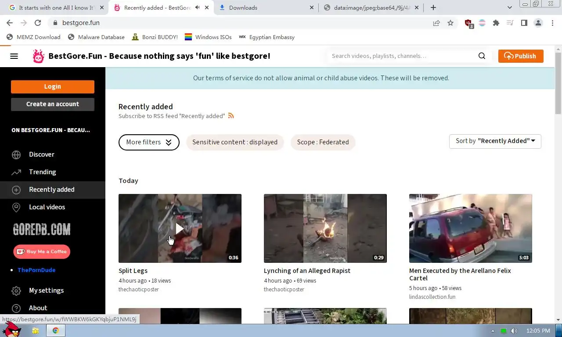Click the search magnifier icon
This screenshot has width=562, height=337.
click(x=482, y=56)
